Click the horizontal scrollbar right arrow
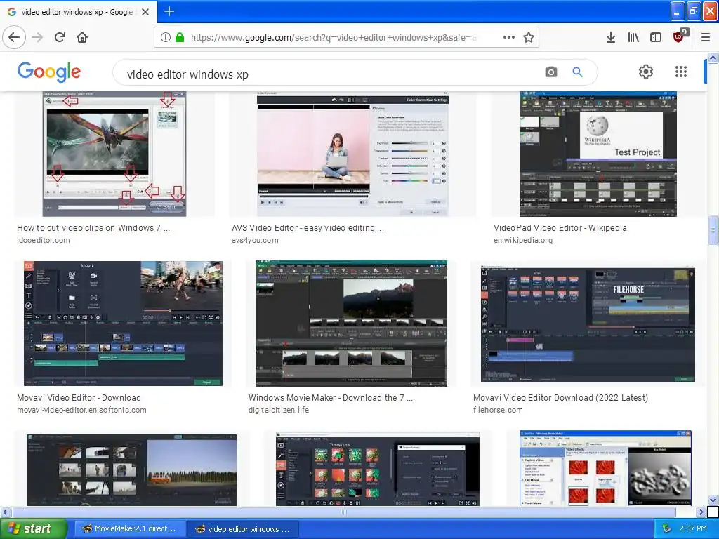 (701, 512)
